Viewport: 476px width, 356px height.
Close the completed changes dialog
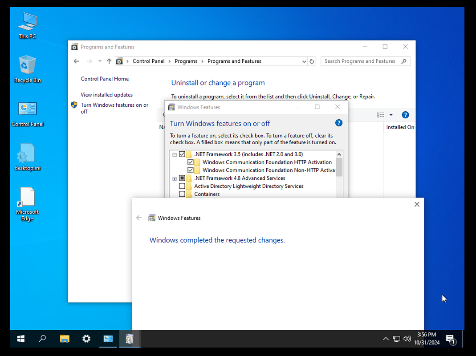417,205
